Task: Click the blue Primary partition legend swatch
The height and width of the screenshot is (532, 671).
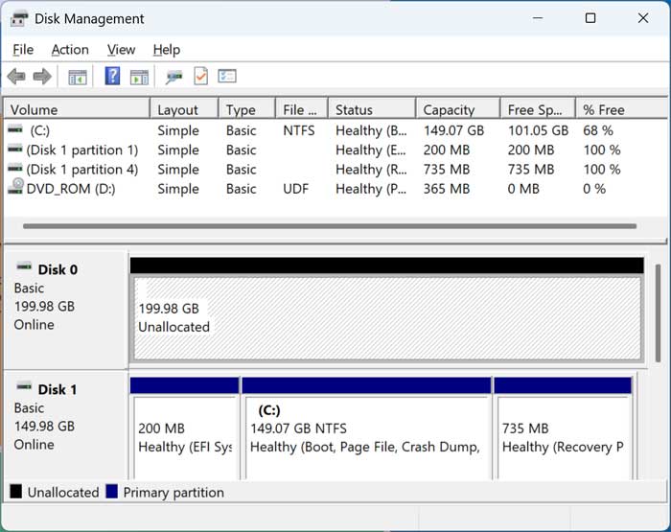Action: point(112,492)
